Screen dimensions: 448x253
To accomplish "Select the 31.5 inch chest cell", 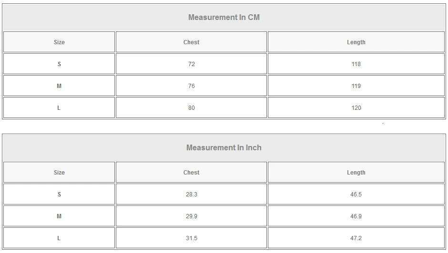I will [x=191, y=238].
